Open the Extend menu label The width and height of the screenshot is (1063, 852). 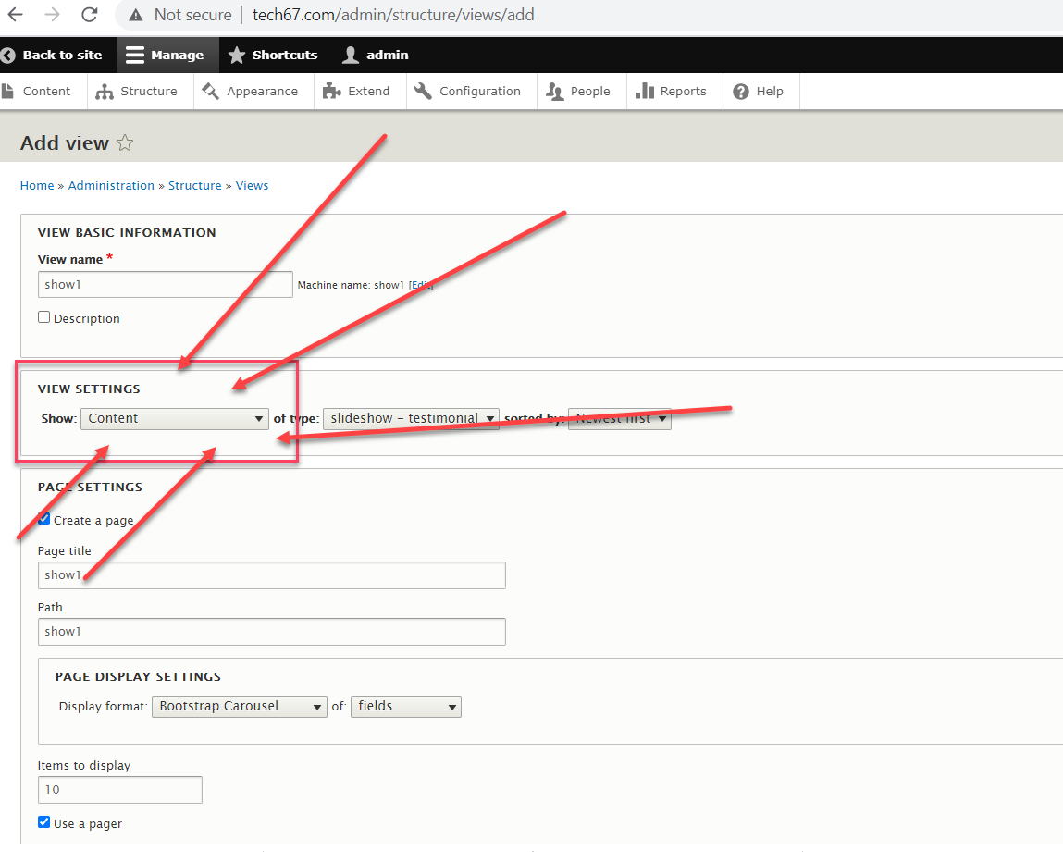click(369, 92)
